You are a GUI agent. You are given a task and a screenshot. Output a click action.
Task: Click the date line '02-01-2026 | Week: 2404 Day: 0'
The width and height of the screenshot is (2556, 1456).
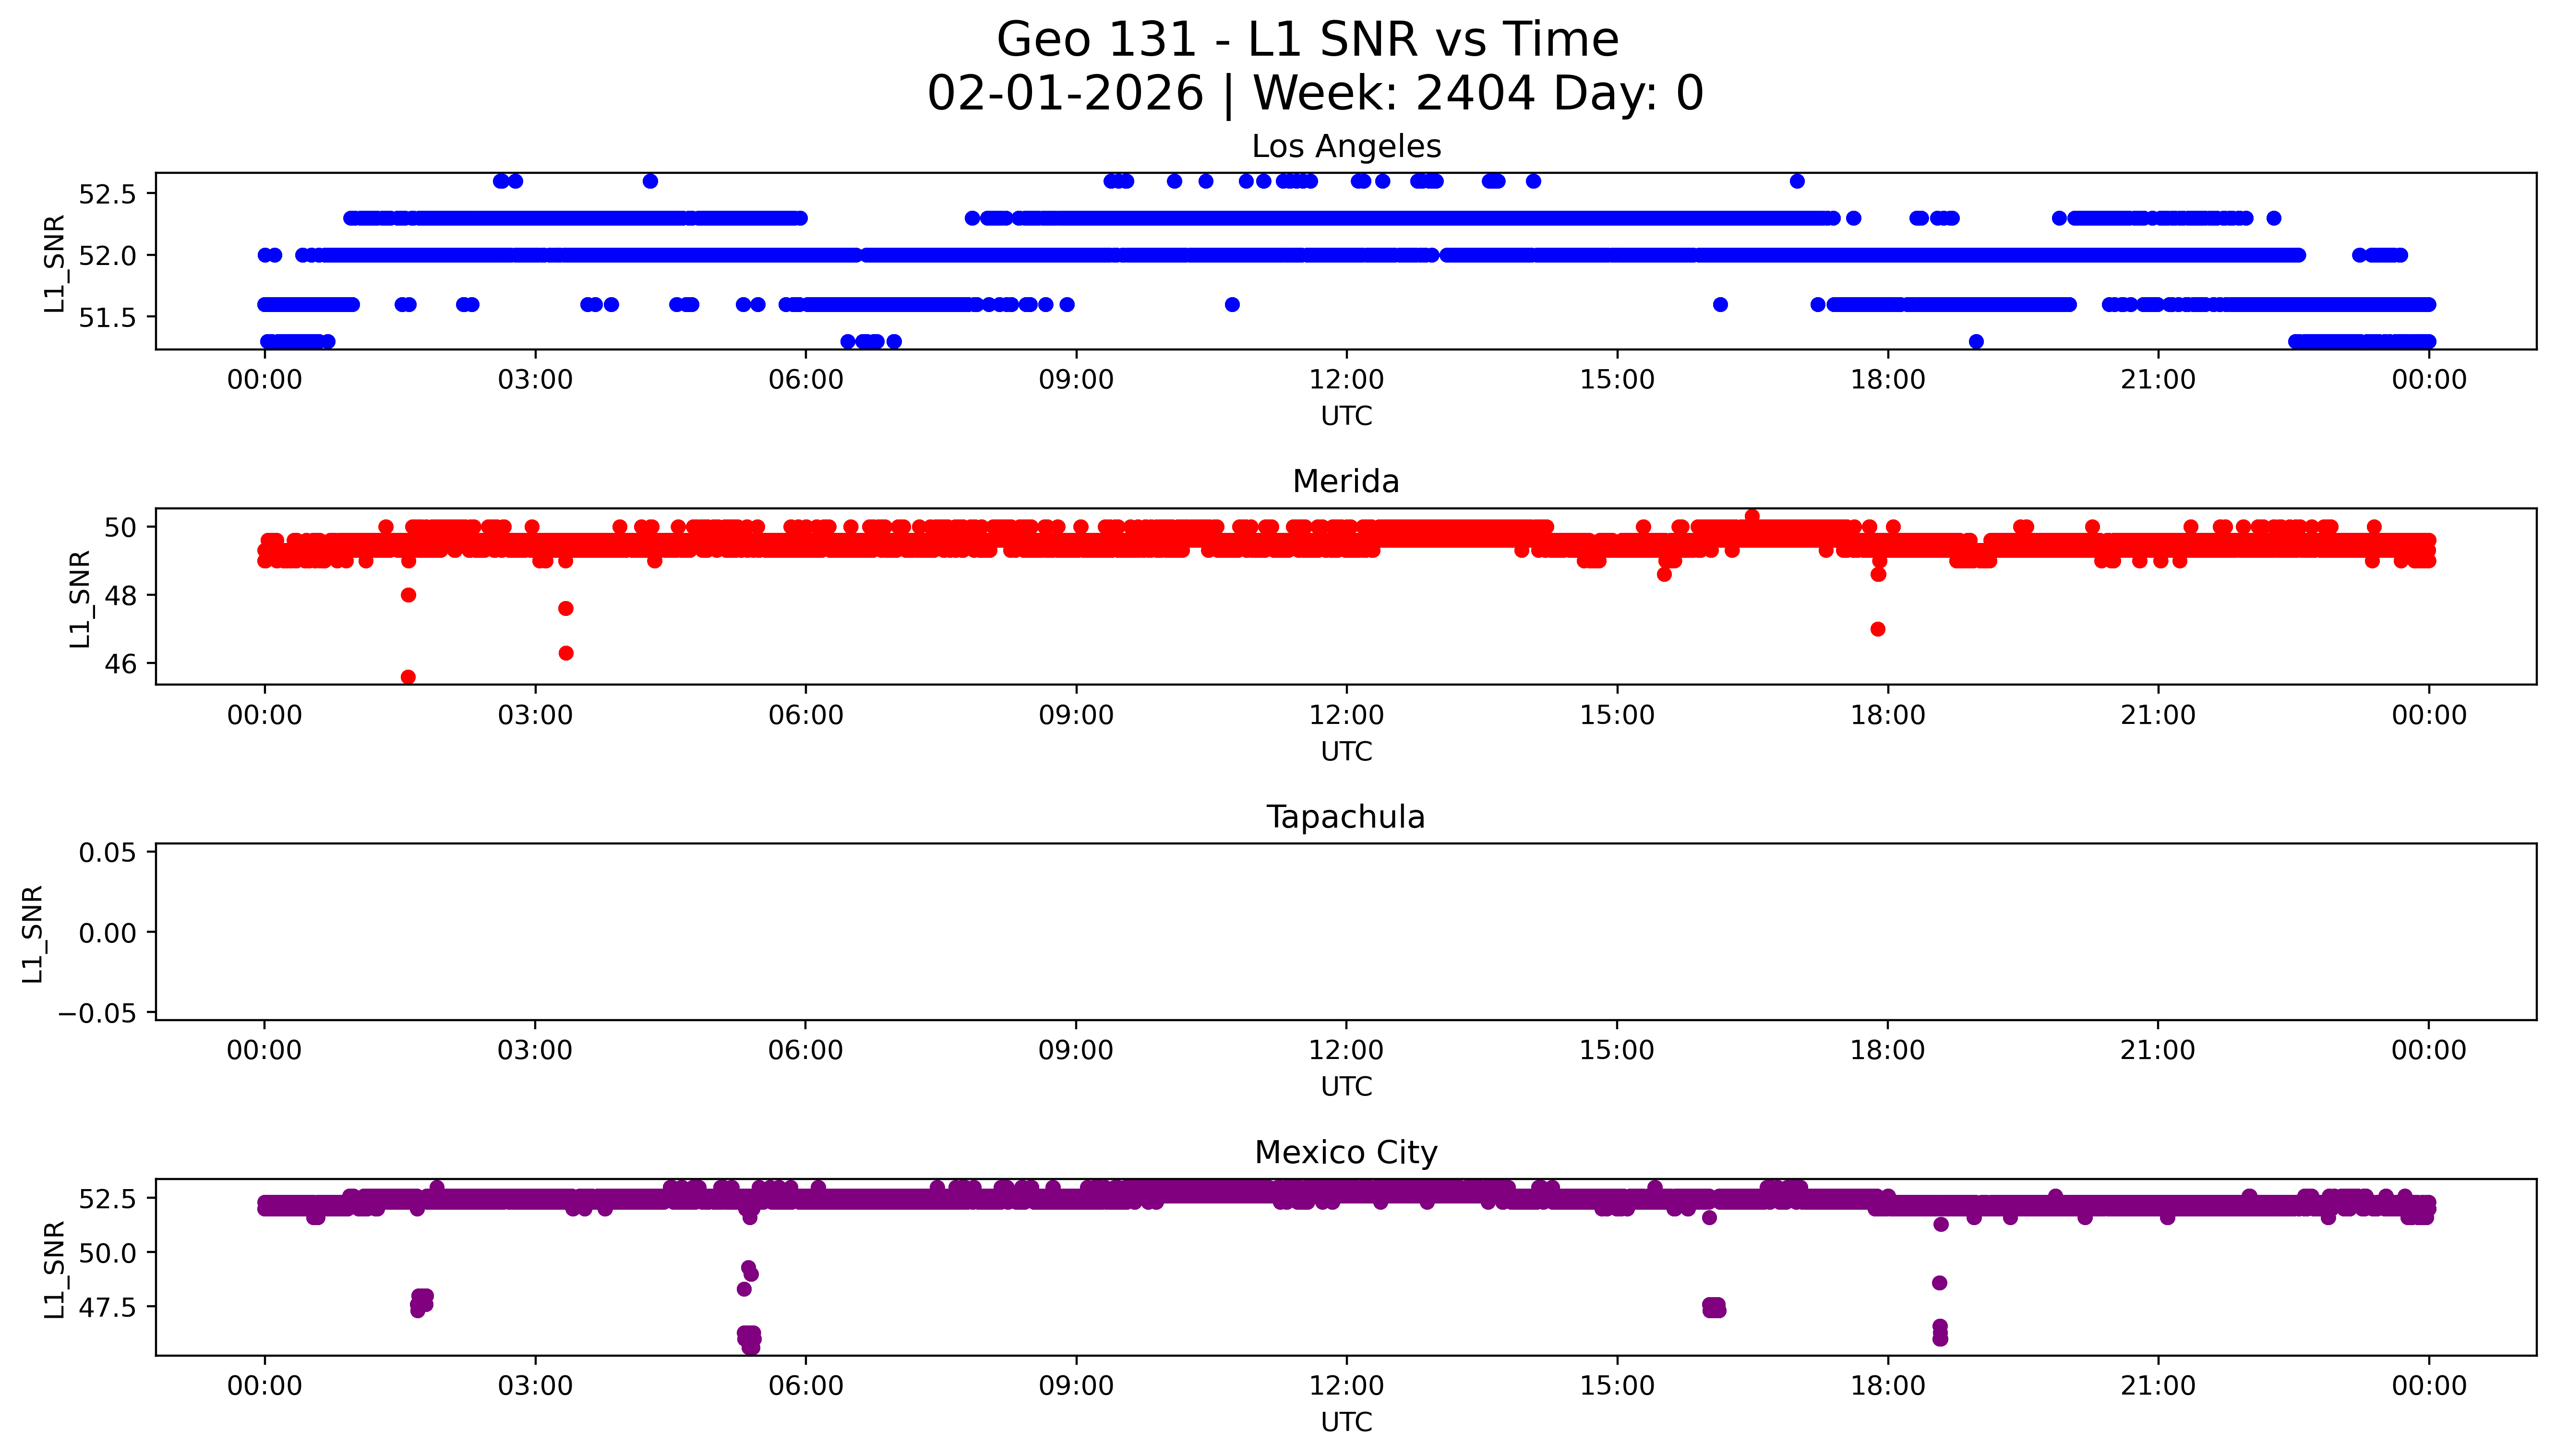click(x=1315, y=94)
